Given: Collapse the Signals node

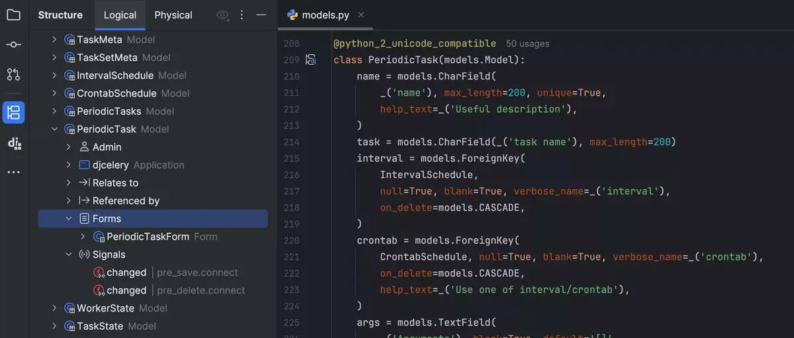Looking at the screenshot, I should coord(69,254).
